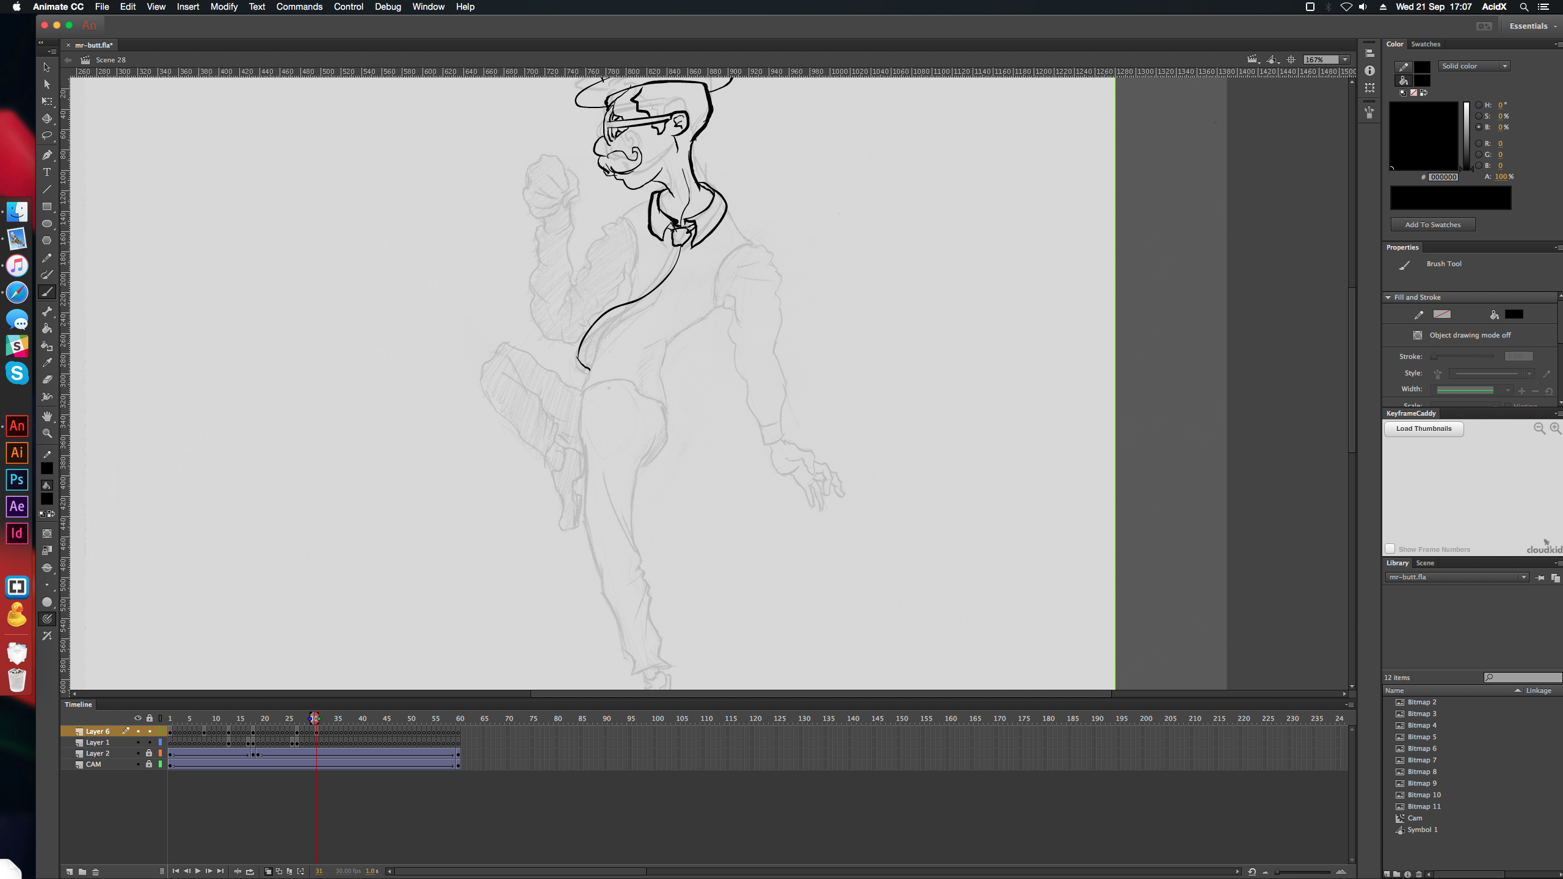This screenshot has width=1563, height=879.
Task: Select the Zoom magnifier tool
Action: pyautogui.click(x=47, y=433)
